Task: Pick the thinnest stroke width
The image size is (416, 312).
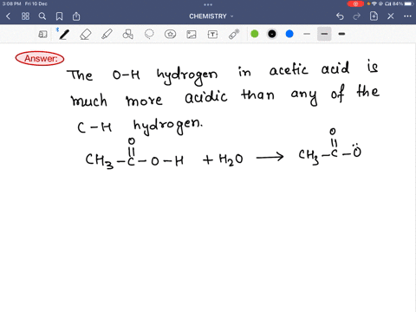Action: [307, 34]
